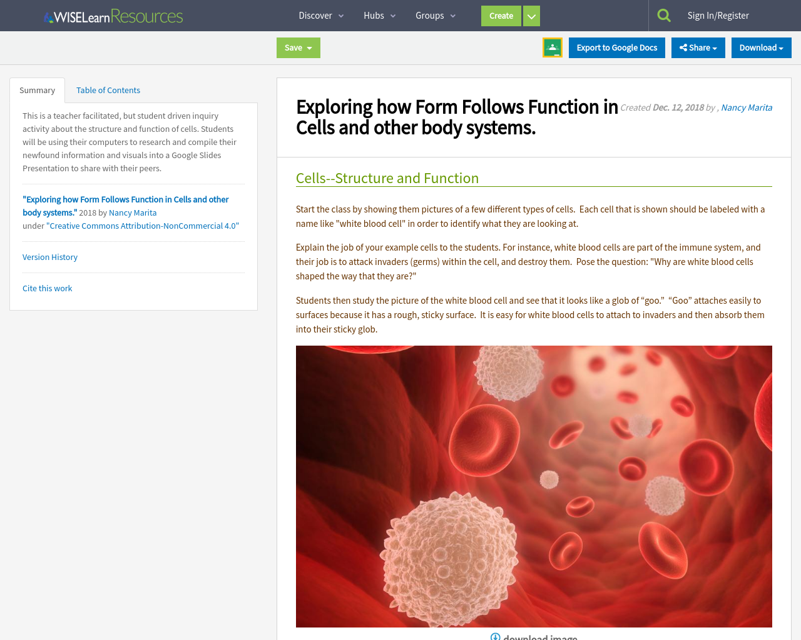The height and width of the screenshot is (640, 801).
Task: Share resource to Google Classroom icon
Action: (x=553, y=47)
